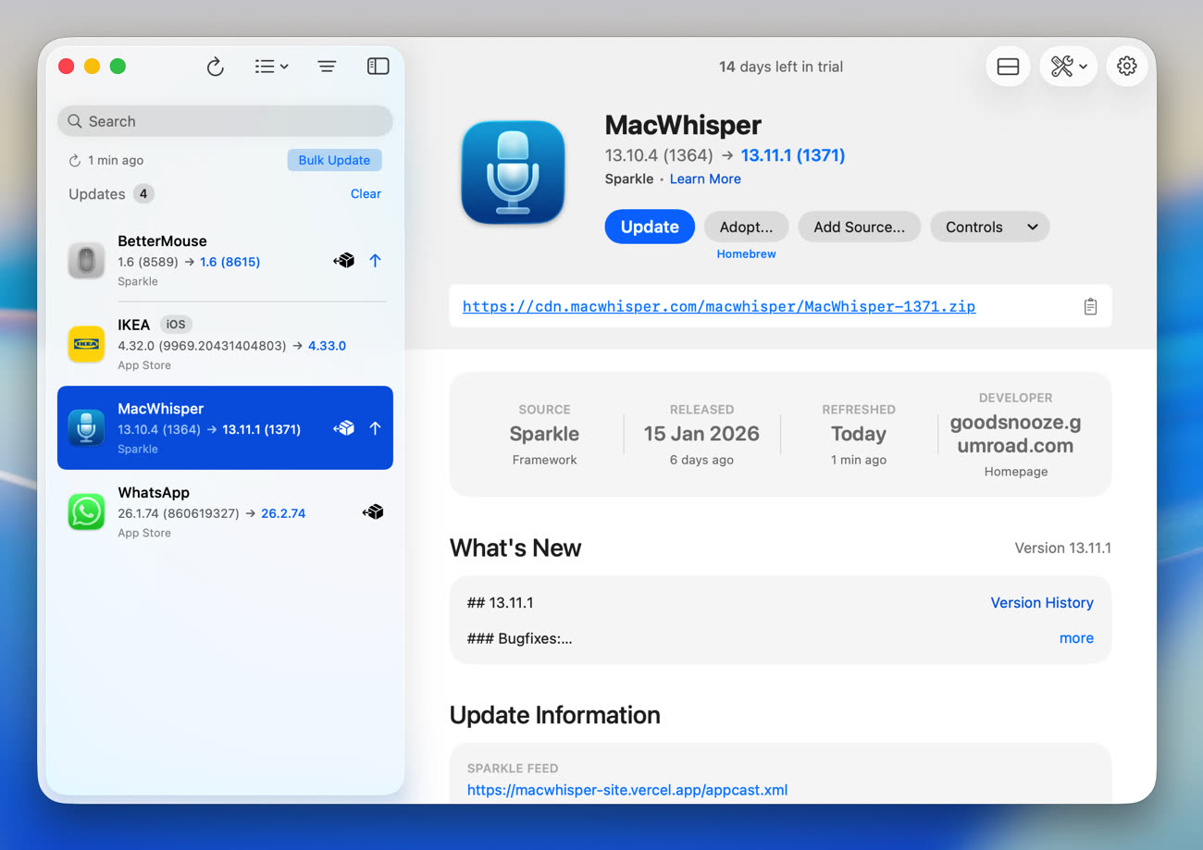Viewport: 1203px width, 850px height.
Task: Click the Adopt... button
Action: [x=746, y=227]
